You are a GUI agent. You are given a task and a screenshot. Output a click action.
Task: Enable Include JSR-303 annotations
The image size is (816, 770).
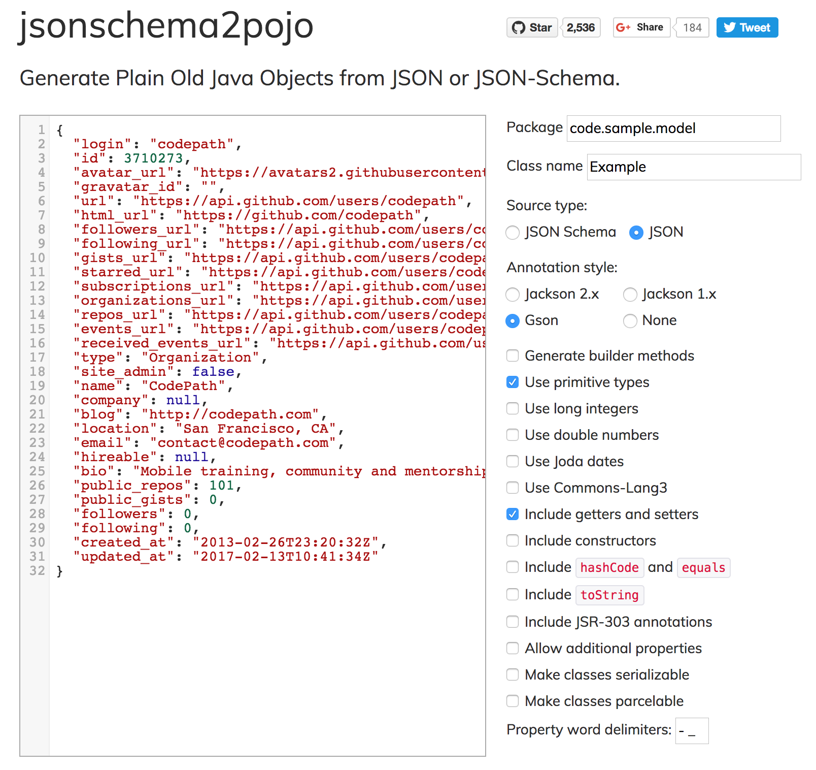[513, 622]
